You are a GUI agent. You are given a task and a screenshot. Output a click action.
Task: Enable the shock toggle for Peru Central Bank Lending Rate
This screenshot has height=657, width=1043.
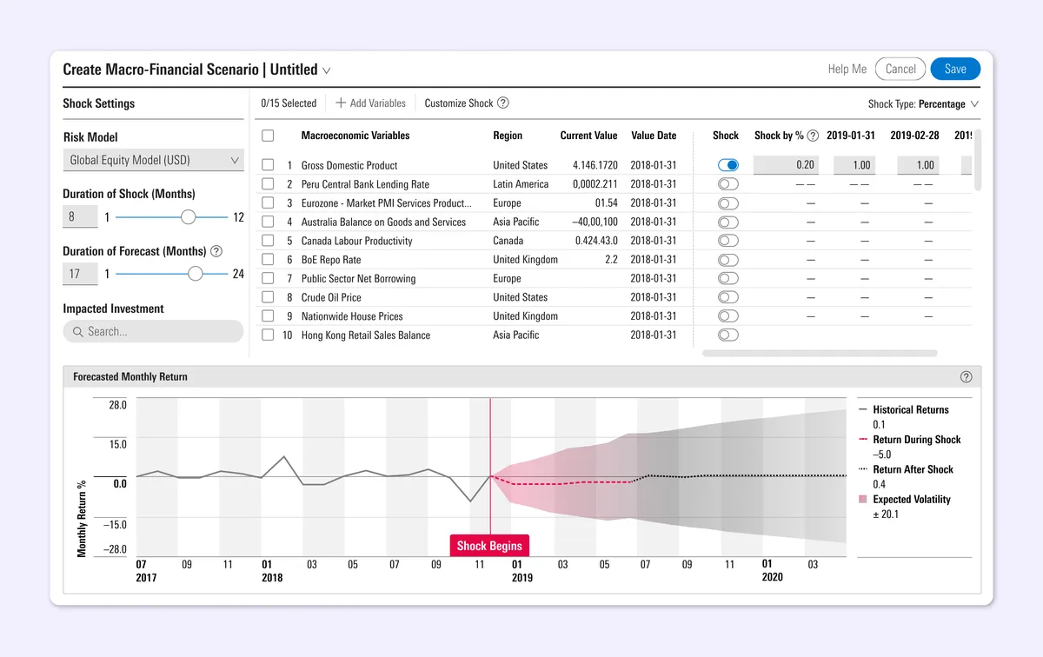tap(728, 184)
